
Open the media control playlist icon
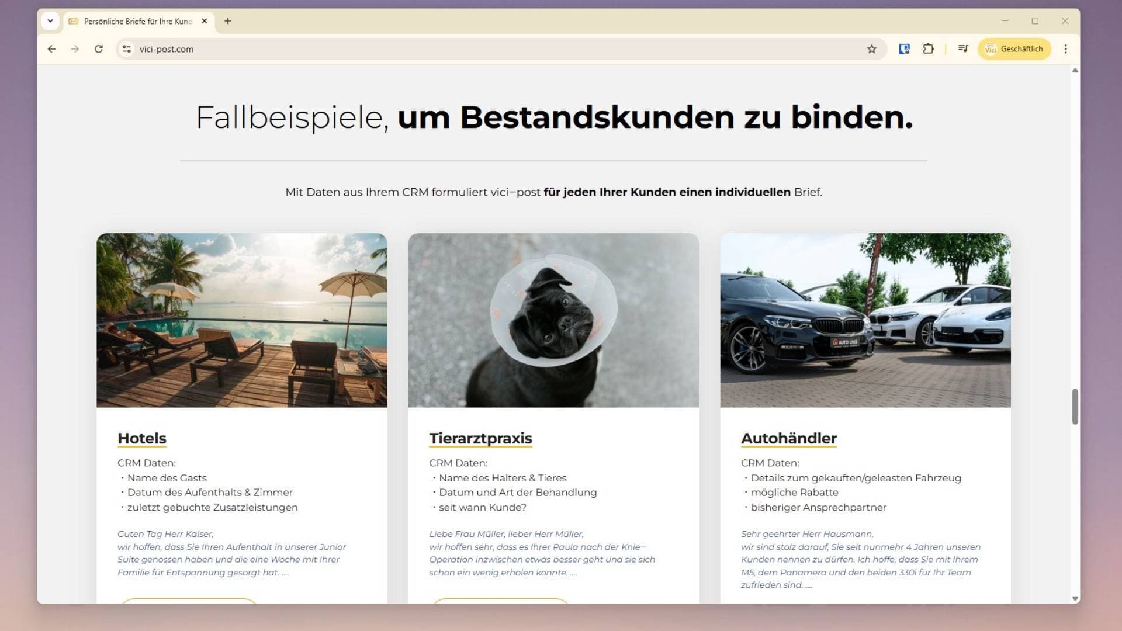963,49
